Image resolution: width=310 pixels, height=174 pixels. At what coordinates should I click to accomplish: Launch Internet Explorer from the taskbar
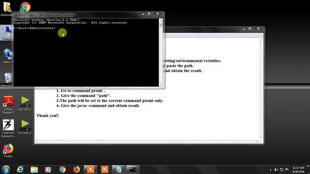click(x=20, y=170)
